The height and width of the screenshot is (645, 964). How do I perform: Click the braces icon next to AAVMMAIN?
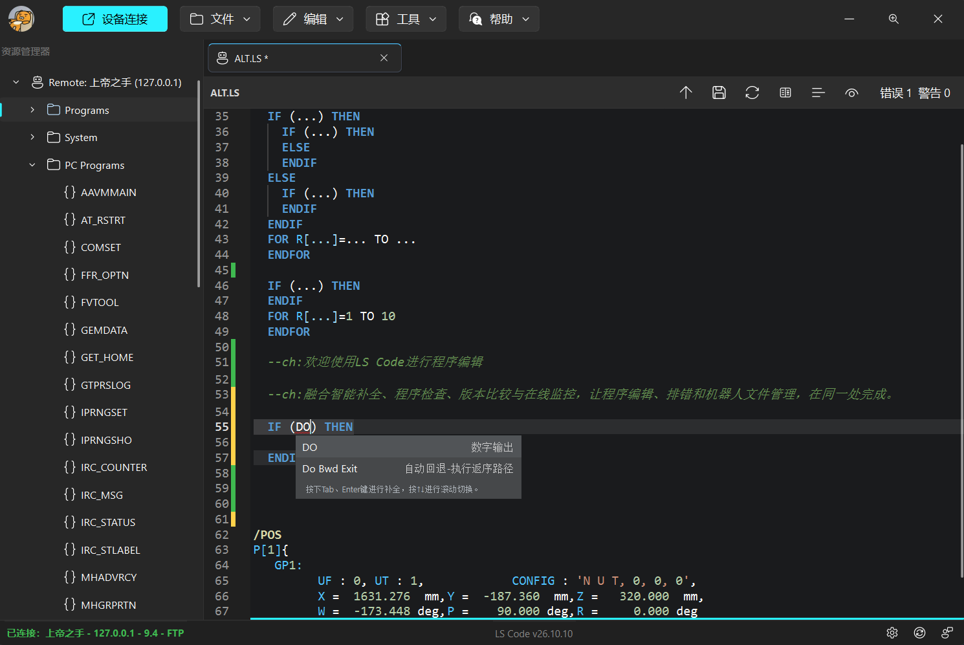pyautogui.click(x=70, y=192)
